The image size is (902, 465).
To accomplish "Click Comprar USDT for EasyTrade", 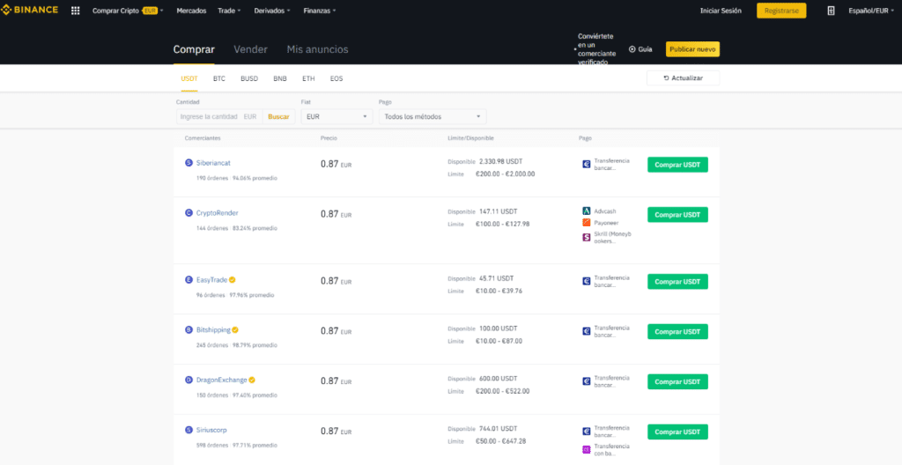I will pos(677,282).
